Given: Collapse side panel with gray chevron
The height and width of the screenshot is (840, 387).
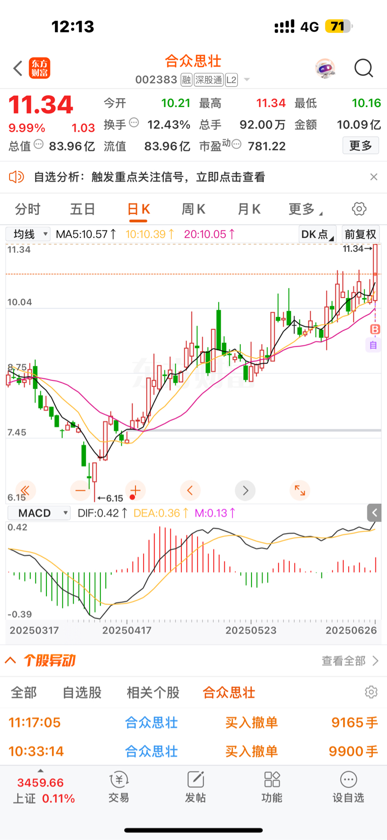Looking at the screenshot, I should [x=374, y=513].
